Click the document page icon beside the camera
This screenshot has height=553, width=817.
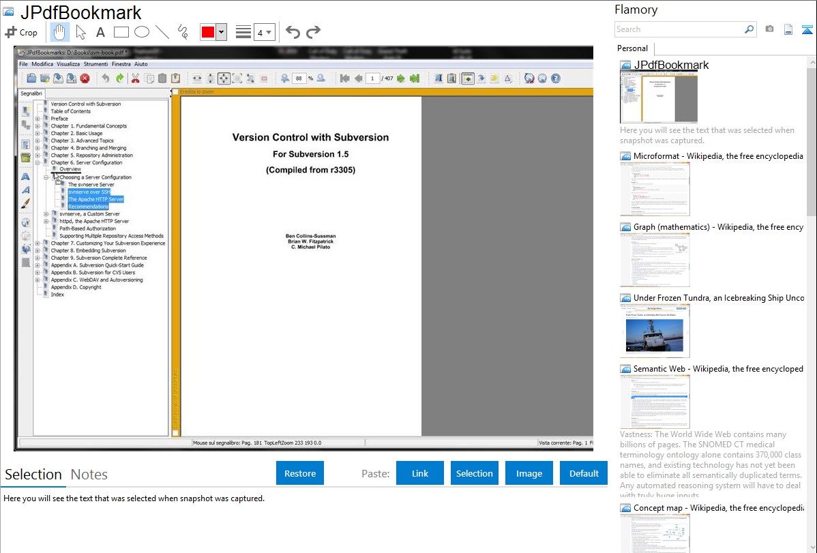tap(788, 29)
